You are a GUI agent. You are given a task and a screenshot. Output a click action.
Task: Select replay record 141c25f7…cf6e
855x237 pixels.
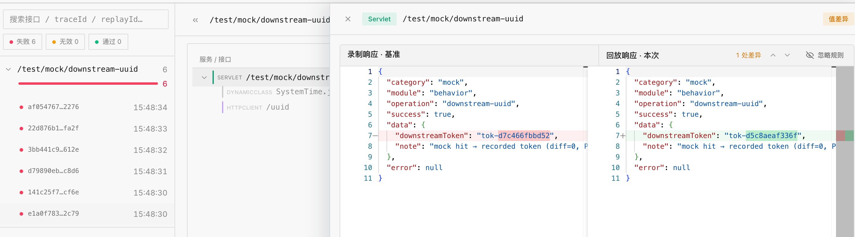(x=87, y=192)
